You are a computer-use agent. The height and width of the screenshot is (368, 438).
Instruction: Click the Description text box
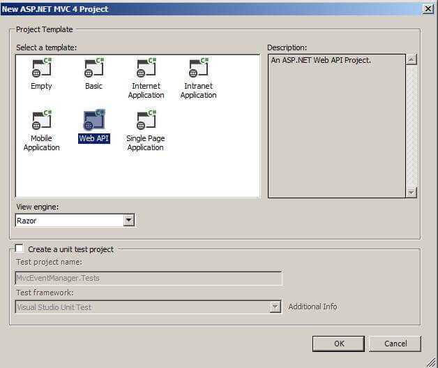point(337,126)
